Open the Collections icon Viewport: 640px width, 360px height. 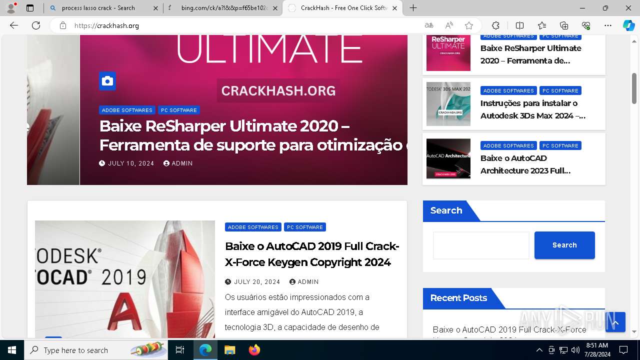(x=564, y=25)
